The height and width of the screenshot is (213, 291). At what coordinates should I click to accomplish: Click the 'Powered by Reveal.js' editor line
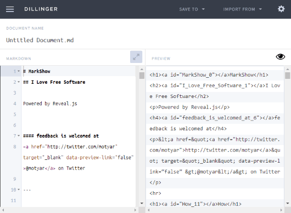[x=50, y=103]
